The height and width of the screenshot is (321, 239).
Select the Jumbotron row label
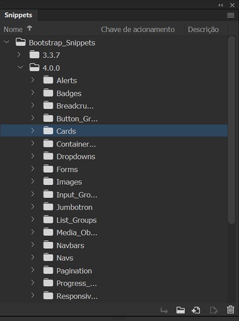point(74,208)
